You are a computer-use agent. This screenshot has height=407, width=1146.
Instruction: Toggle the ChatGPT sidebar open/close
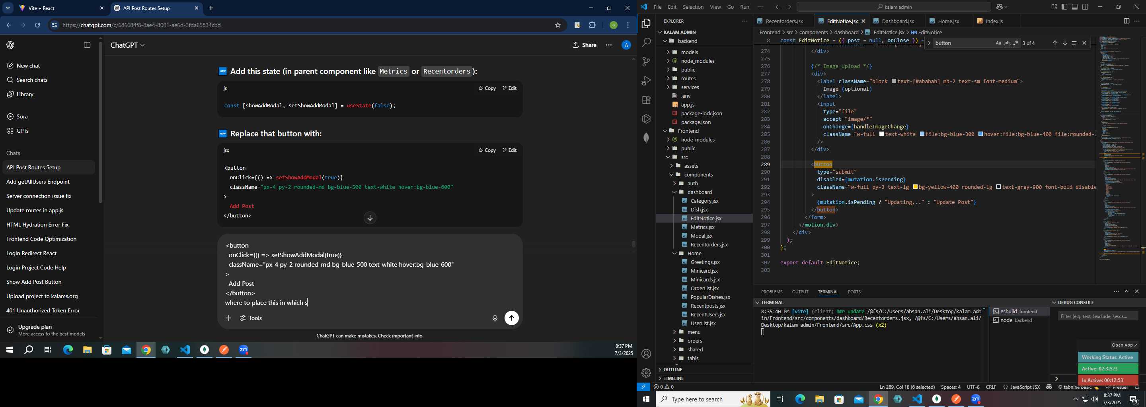pos(87,45)
